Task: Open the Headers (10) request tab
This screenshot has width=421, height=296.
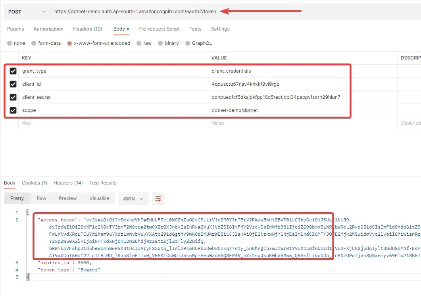Action: click(x=88, y=29)
